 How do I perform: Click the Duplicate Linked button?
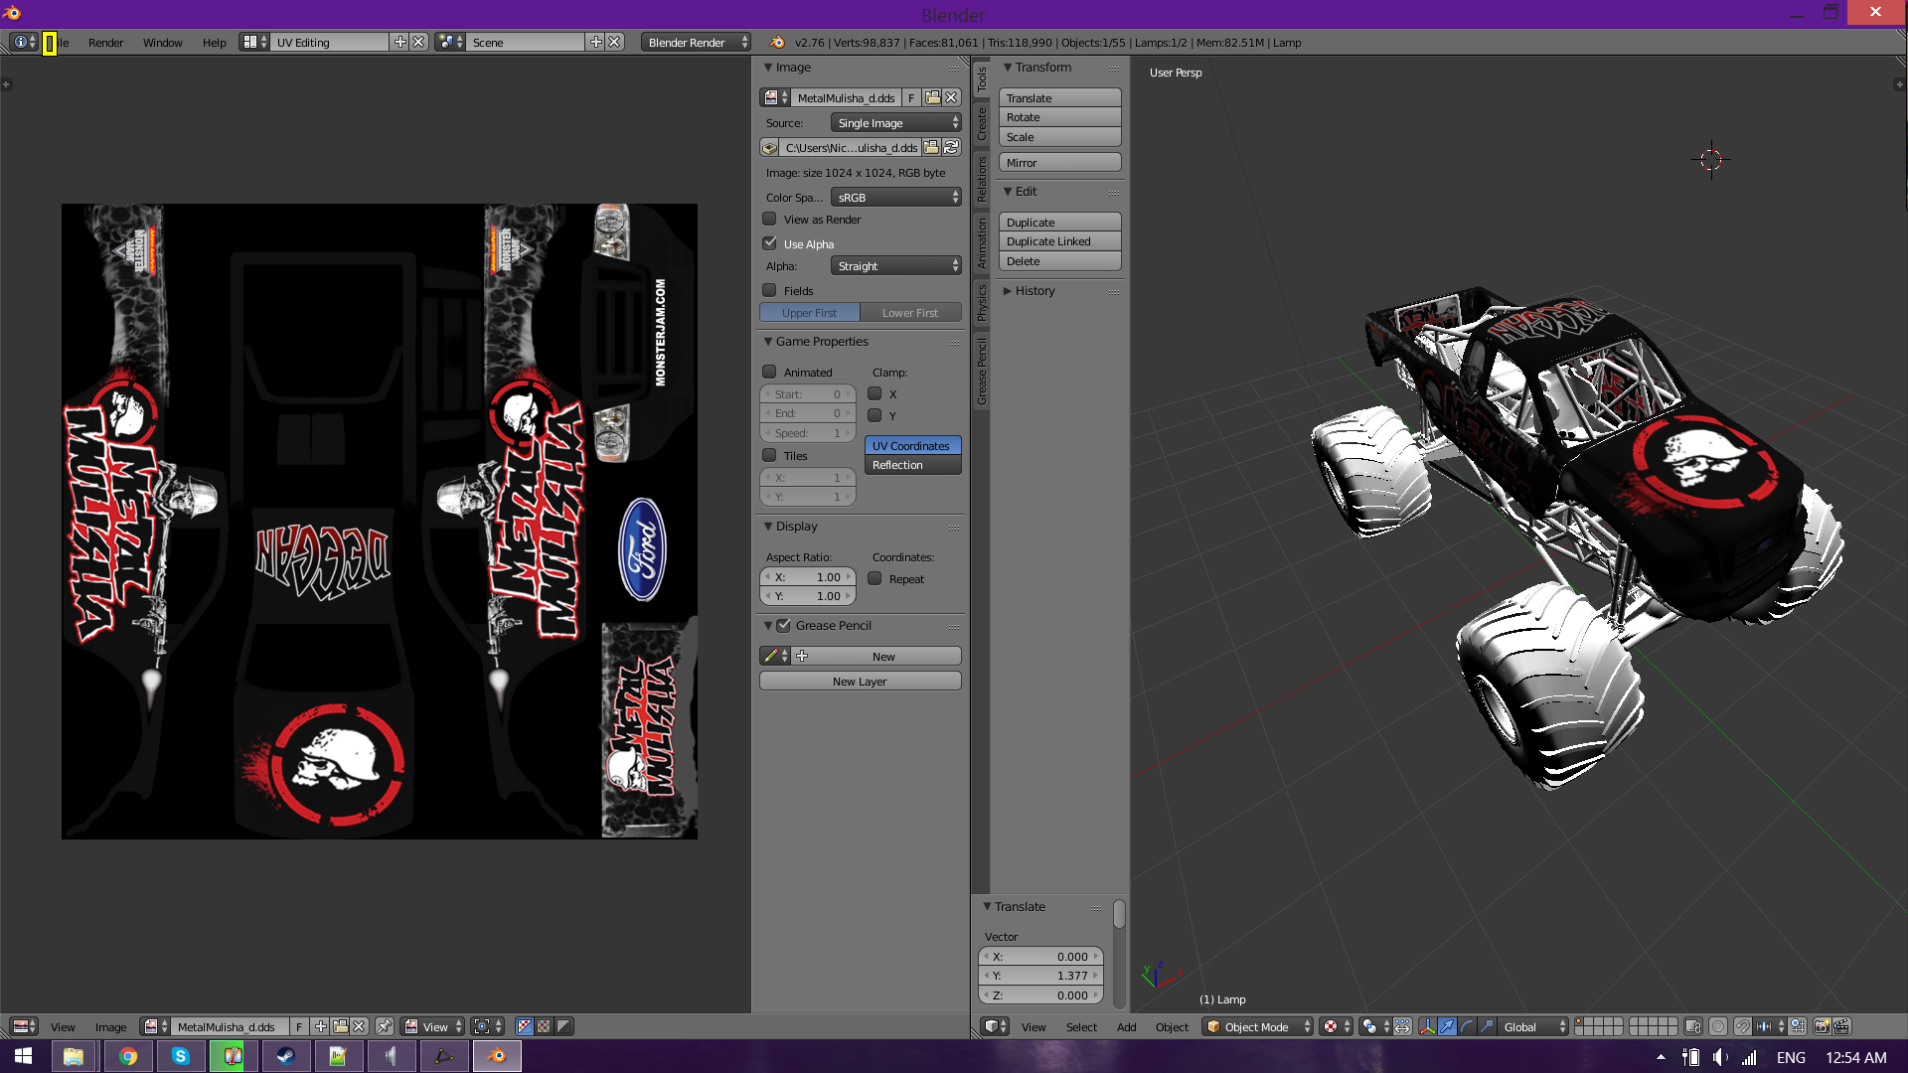click(1059, 240)
